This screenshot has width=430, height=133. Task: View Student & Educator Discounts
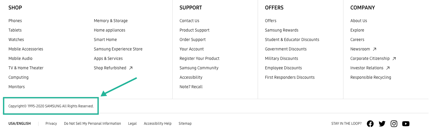[292, 40]
